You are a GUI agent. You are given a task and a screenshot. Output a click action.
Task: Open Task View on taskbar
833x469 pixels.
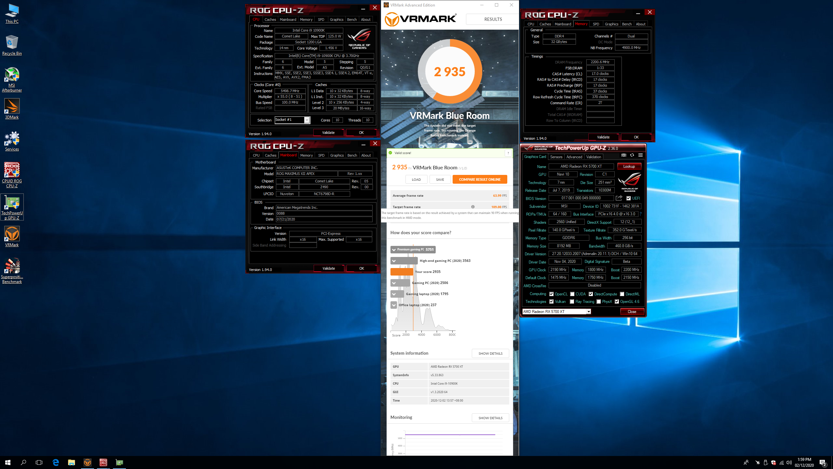click(x=39, y=462)
